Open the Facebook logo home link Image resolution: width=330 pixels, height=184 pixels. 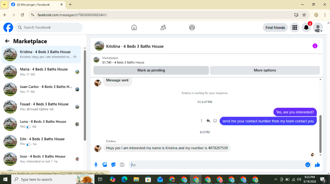(x=8, y=27)
